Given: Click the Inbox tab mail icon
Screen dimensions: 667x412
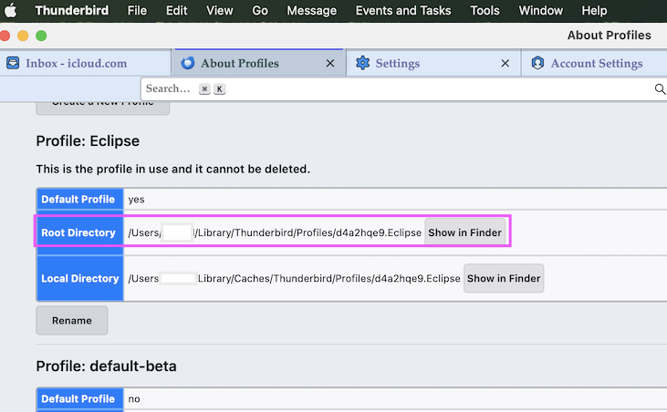Looking at the screenshot, I should pyautogui.click(x=13, y=64).
